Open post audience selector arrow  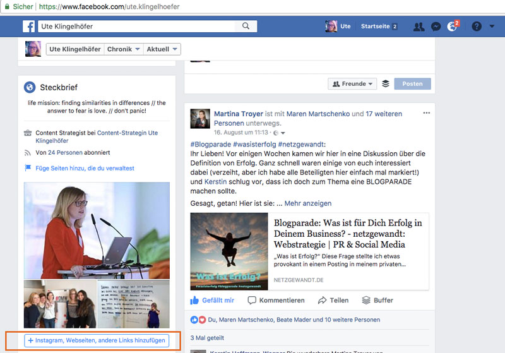(283, 133)
